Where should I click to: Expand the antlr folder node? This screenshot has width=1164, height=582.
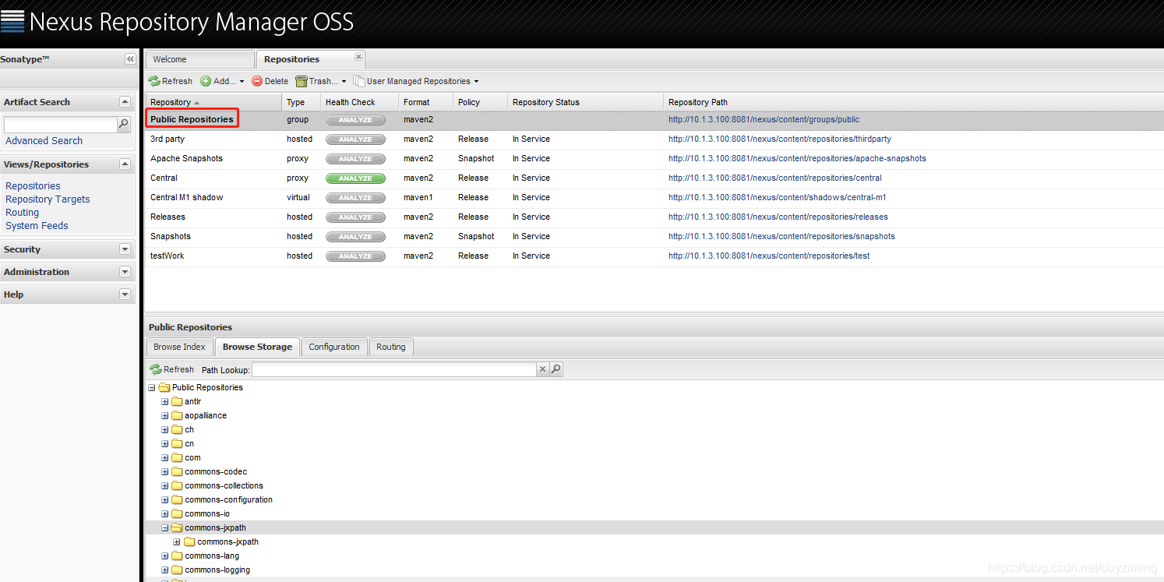[x=165, y=402]
